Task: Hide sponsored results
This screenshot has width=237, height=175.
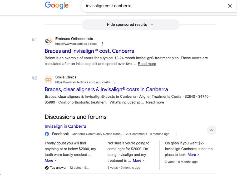Action: [131, 25]
